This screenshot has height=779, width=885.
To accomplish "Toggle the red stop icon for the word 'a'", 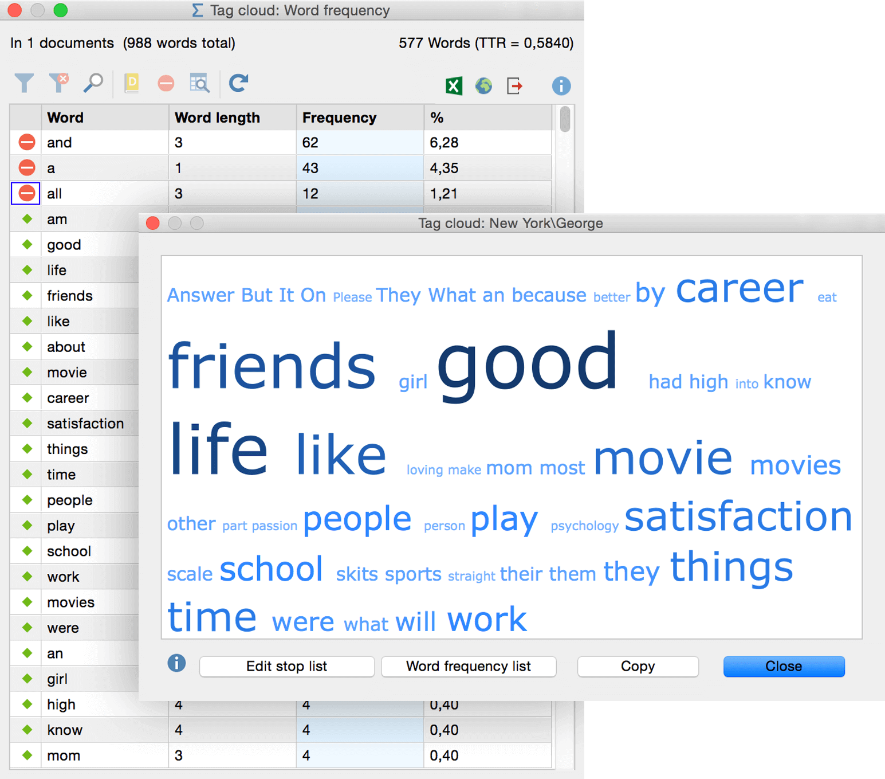I will tap(26, 167).
